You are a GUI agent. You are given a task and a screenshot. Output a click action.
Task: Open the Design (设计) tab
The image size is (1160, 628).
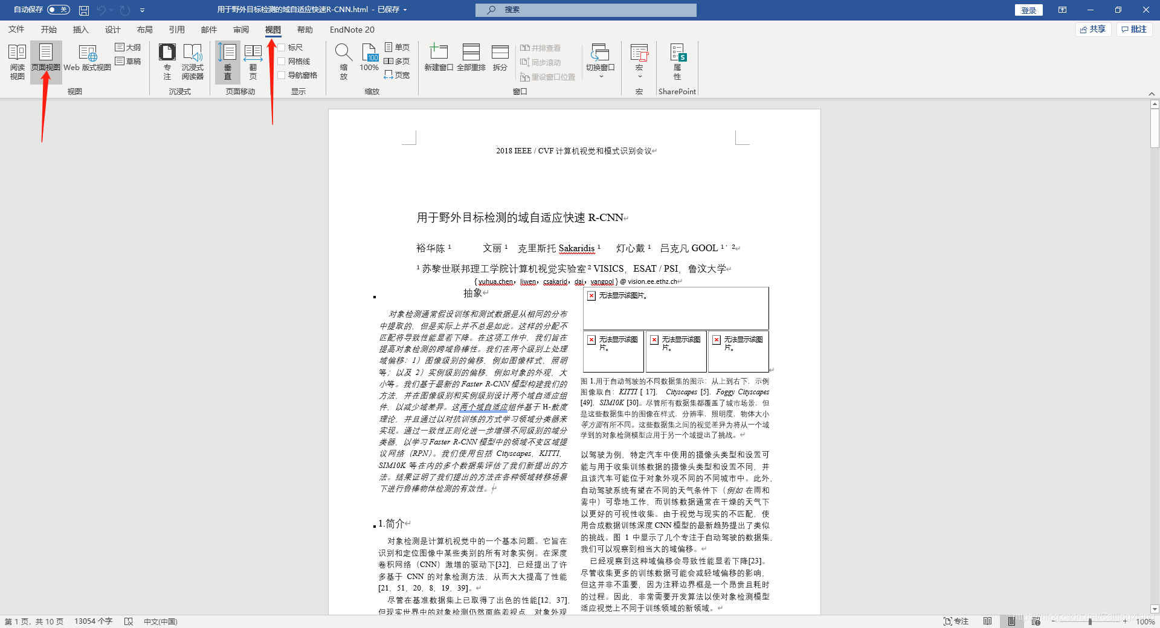click(112, 30)
